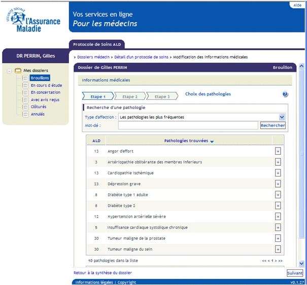
Task: Click the Suivant button
Action: 294,273
